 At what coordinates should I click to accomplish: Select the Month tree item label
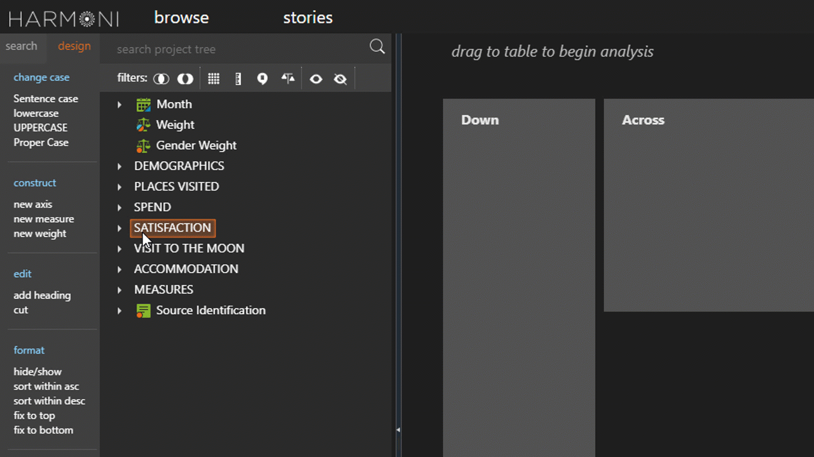(174, 104)
